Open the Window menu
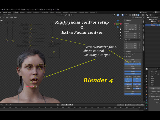Viewport: 160px width, 120px height. [x=5, y=12]
